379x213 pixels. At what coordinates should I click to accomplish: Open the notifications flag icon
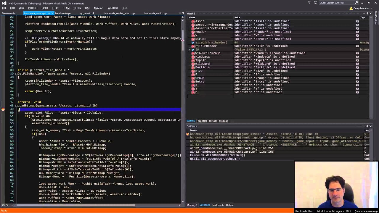coord(309,3)
